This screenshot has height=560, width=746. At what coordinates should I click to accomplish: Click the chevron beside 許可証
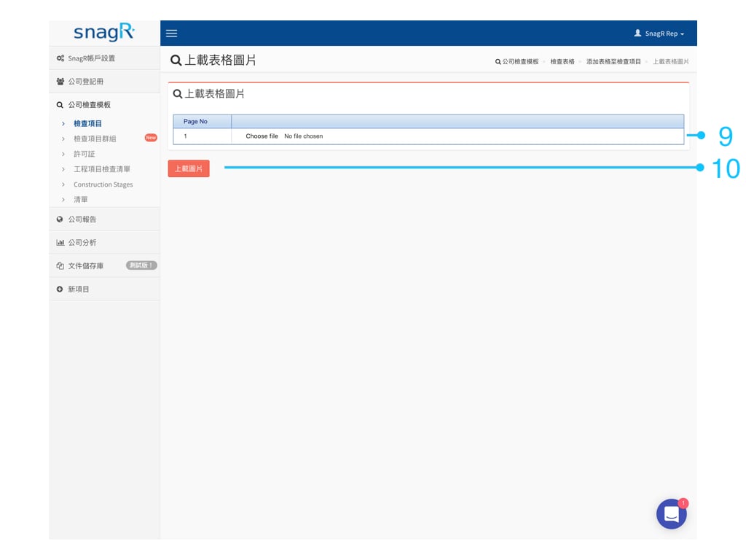tap(63, 154)
